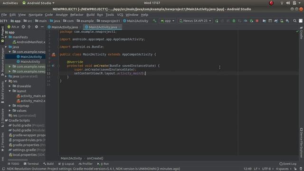Click the newproject1 breadcrumb in navigation bar
This screenshot has height=171, width=304.
click(109, 21)
